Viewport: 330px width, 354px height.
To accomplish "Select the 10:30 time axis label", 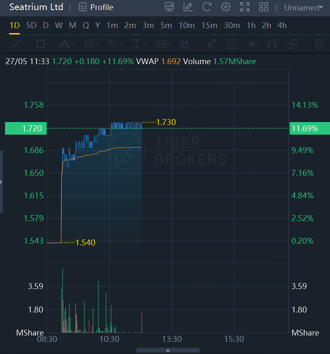I will click(110, 339).
